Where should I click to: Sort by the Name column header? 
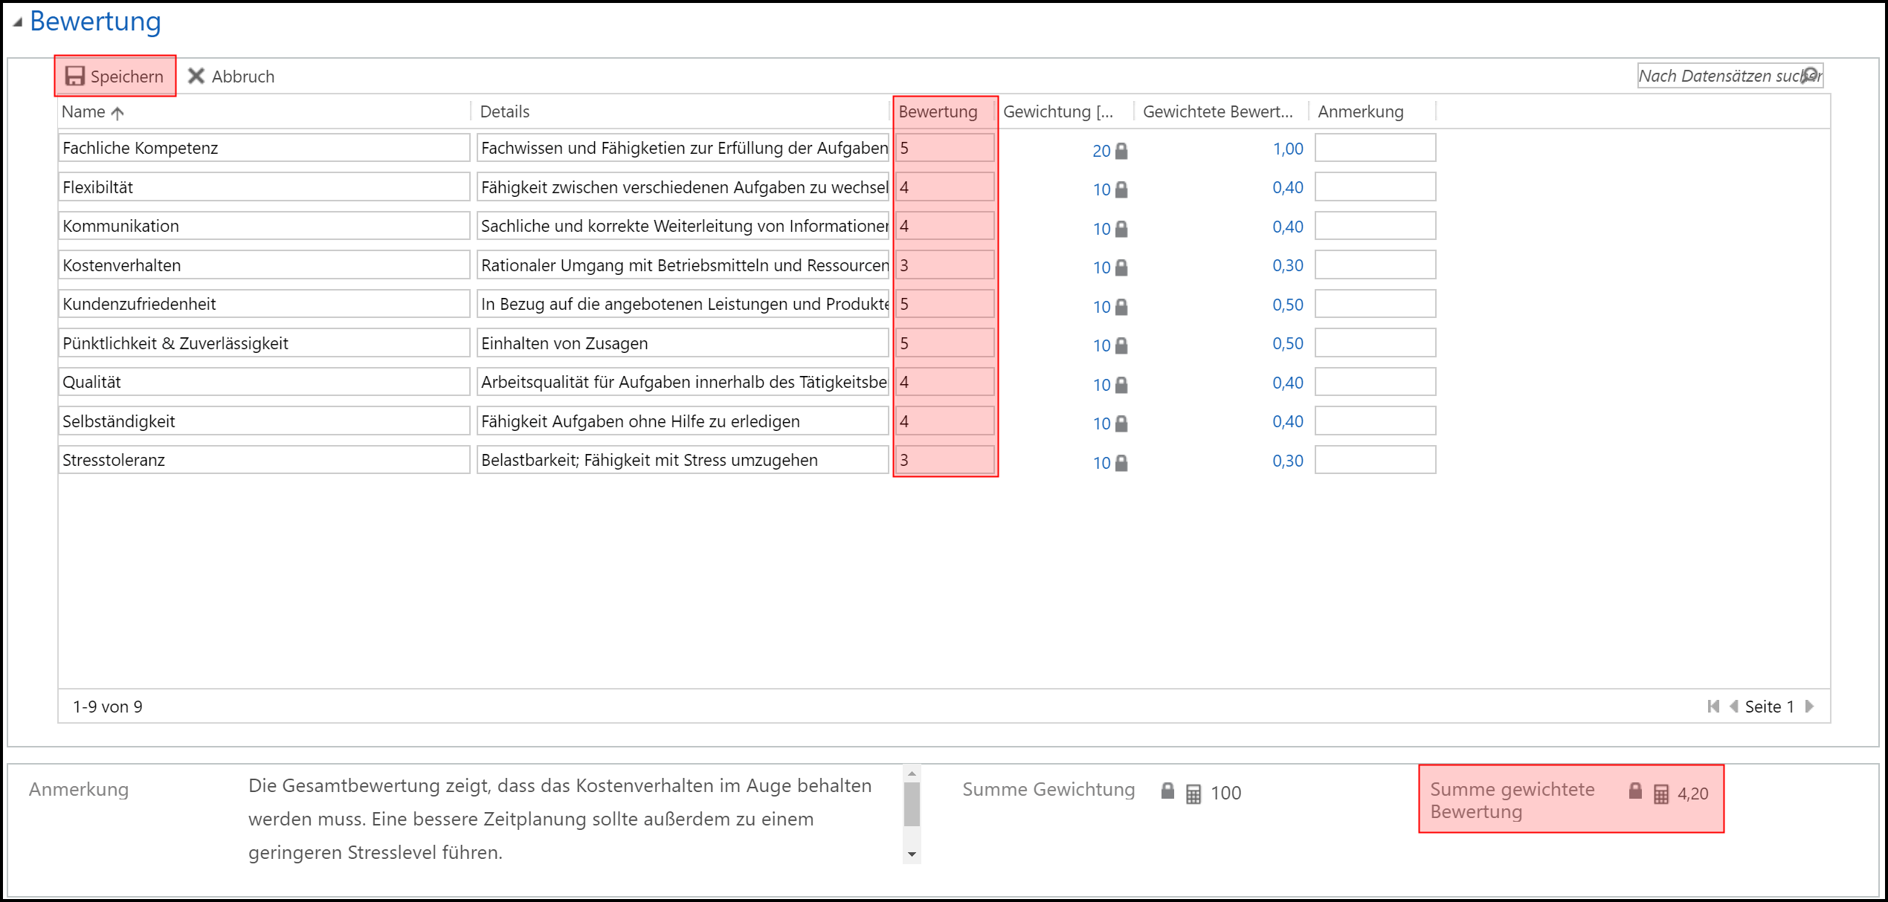[83, 111]
